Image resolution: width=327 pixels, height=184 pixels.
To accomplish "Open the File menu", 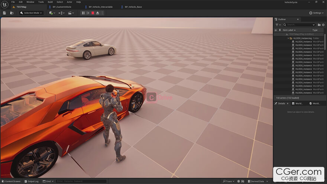I will (13, 2).
